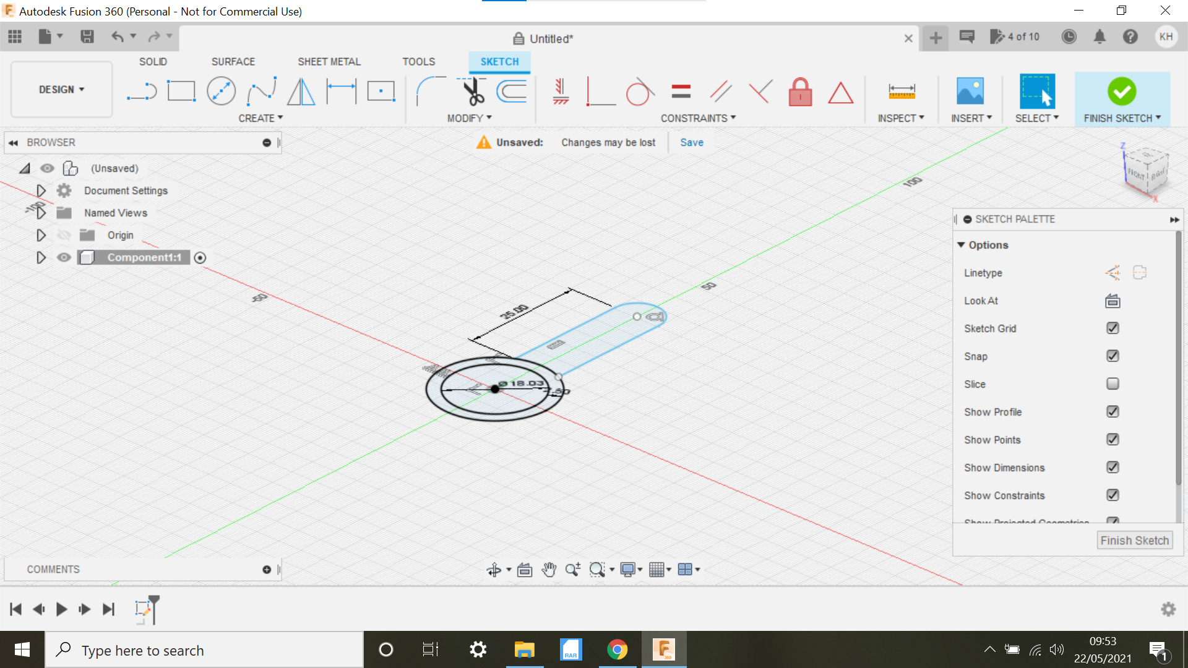Select the Line sketch tool
The image size is (1188, 668).
pos(141,90)
